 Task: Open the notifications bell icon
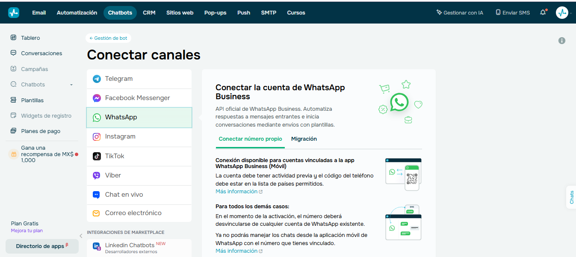(543, 12)
